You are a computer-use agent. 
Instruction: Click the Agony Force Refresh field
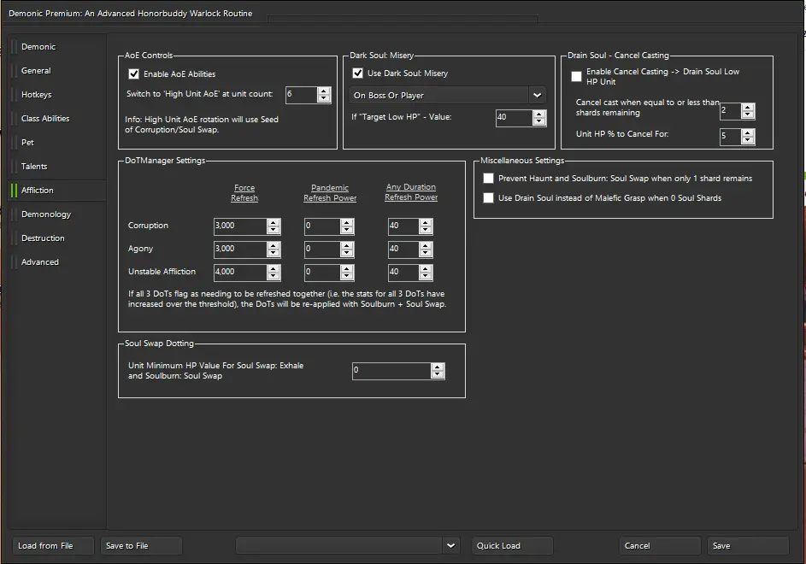[240, 250]
